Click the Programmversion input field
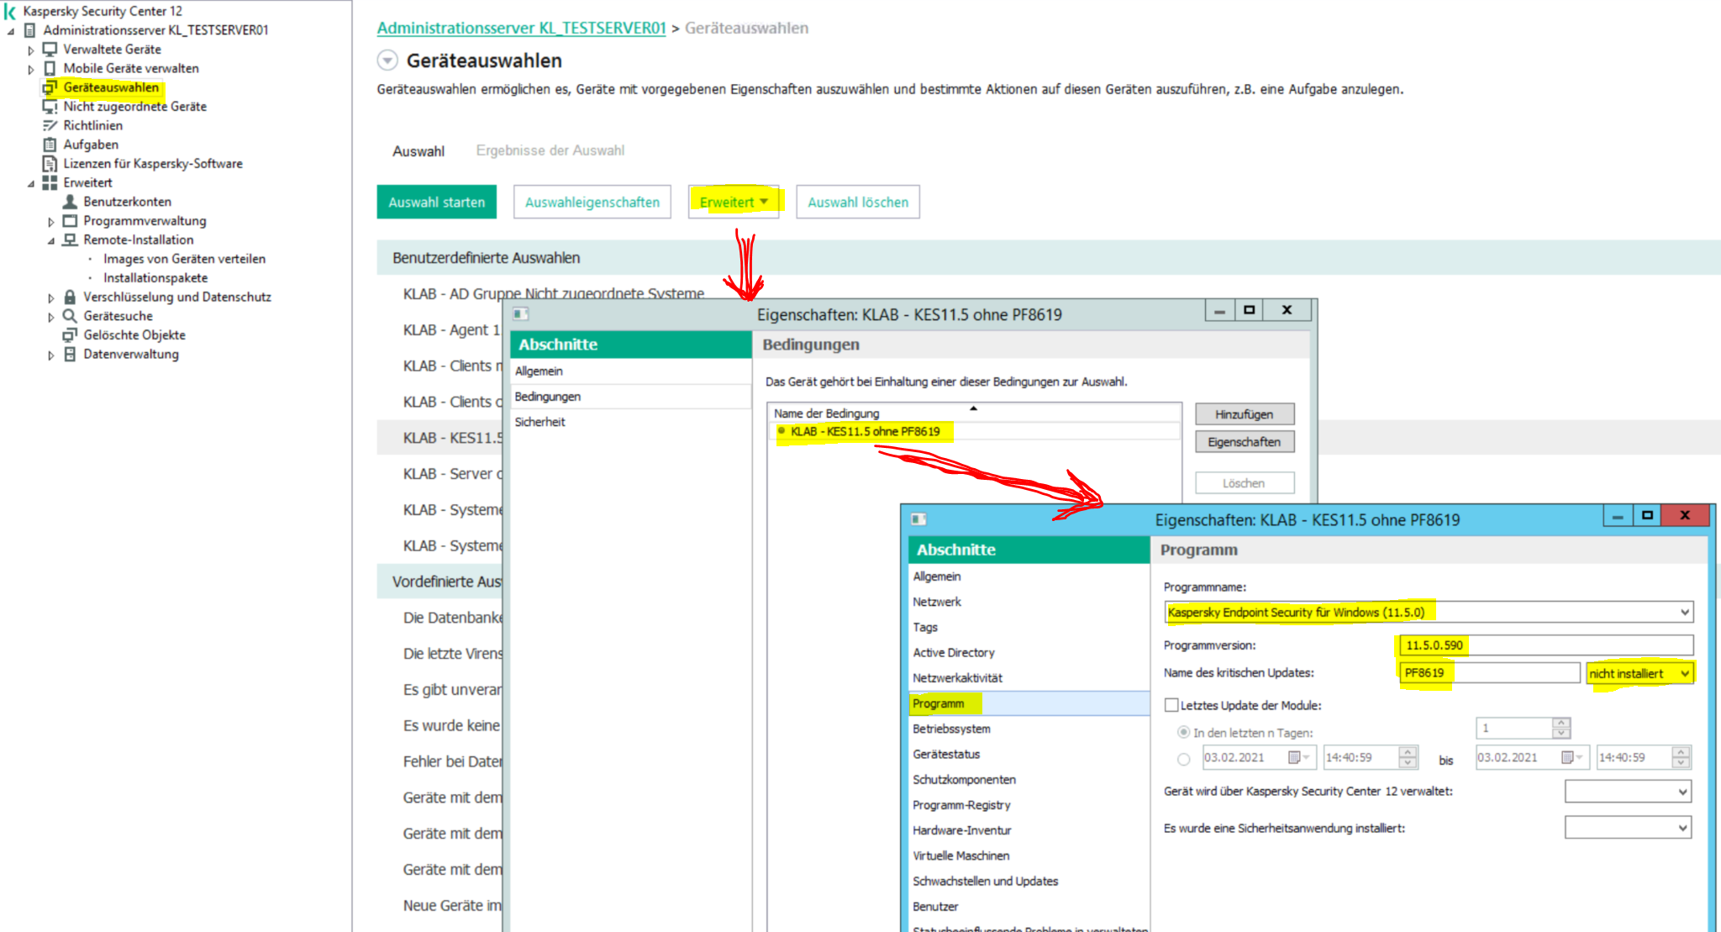This screenshot has width=1721, height=932. click(1545, 645)
